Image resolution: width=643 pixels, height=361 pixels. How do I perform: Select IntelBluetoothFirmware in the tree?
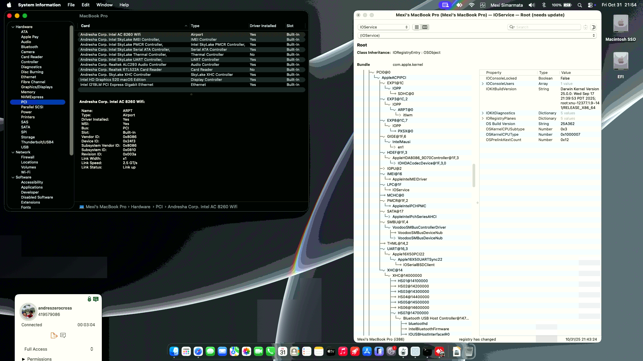coord(429,329)
